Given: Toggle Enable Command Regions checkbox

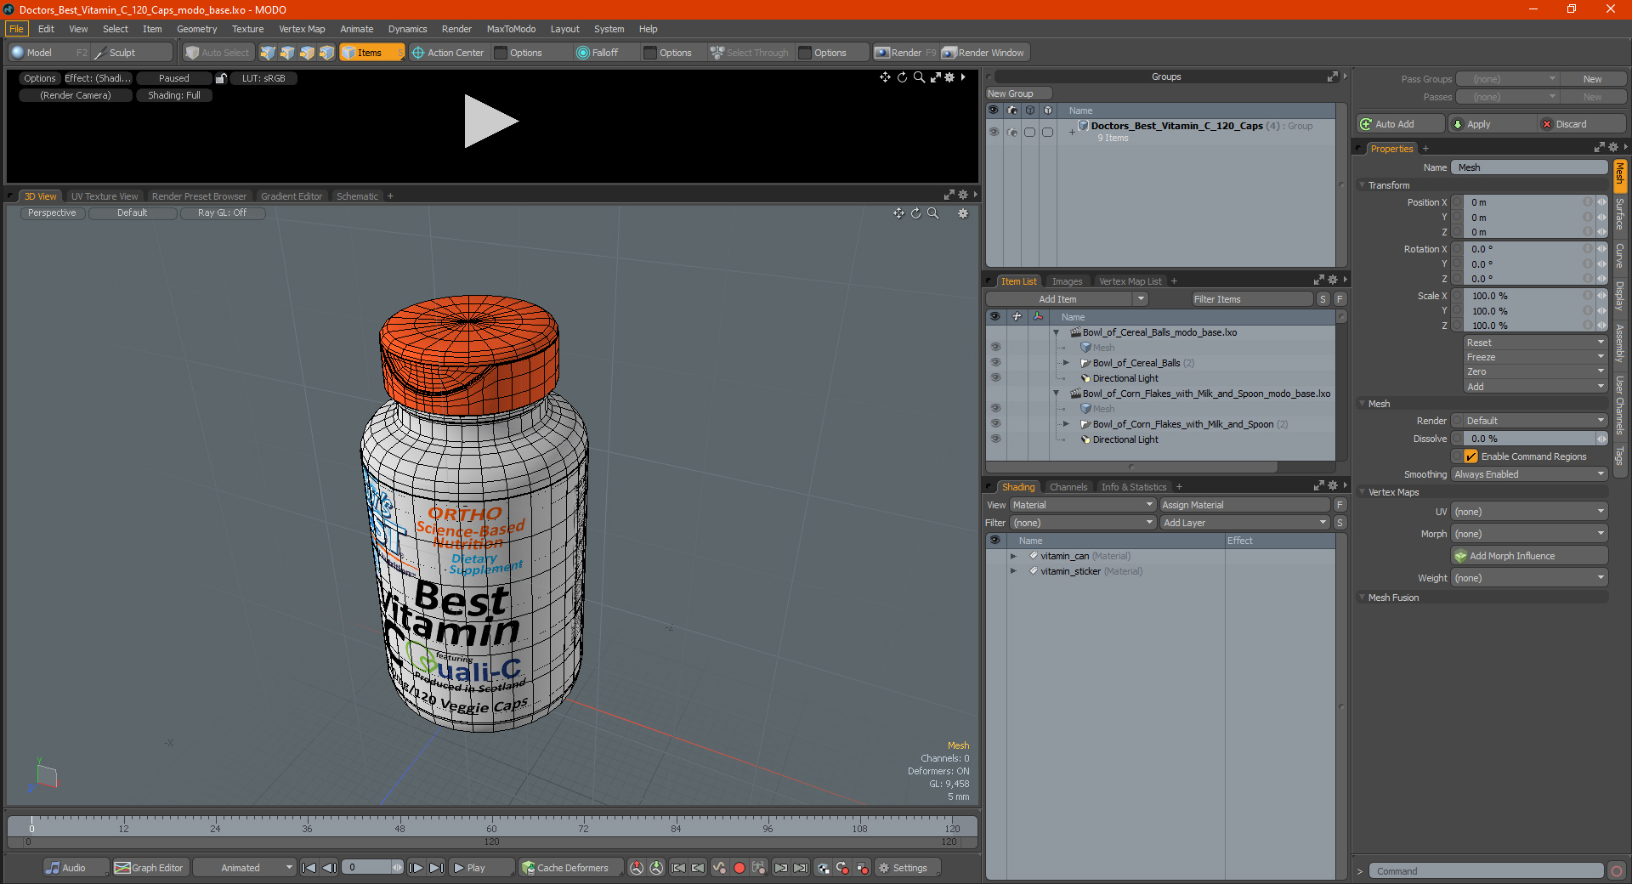Looking at the screenshot, I should [x=1470, y=456].
